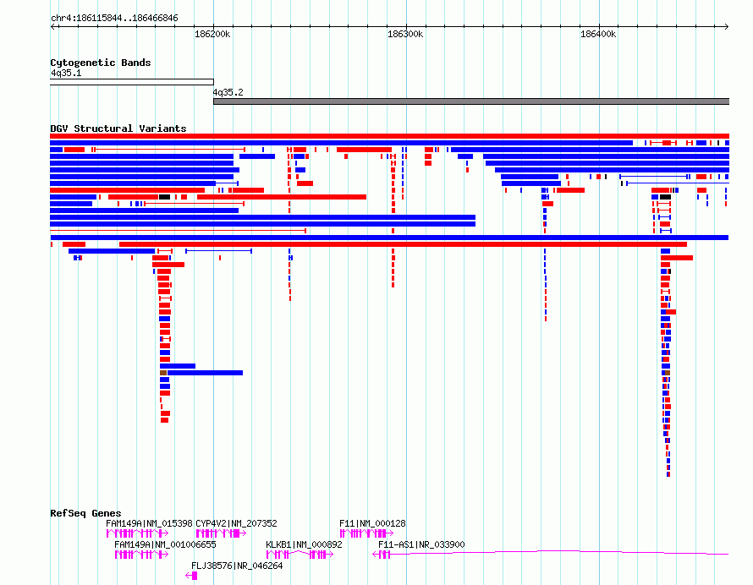The width and height of the screenshot is (753, 585).
Task: Click the F11-AS1|NR_033900 label
Action: click(x=421, y=544)
